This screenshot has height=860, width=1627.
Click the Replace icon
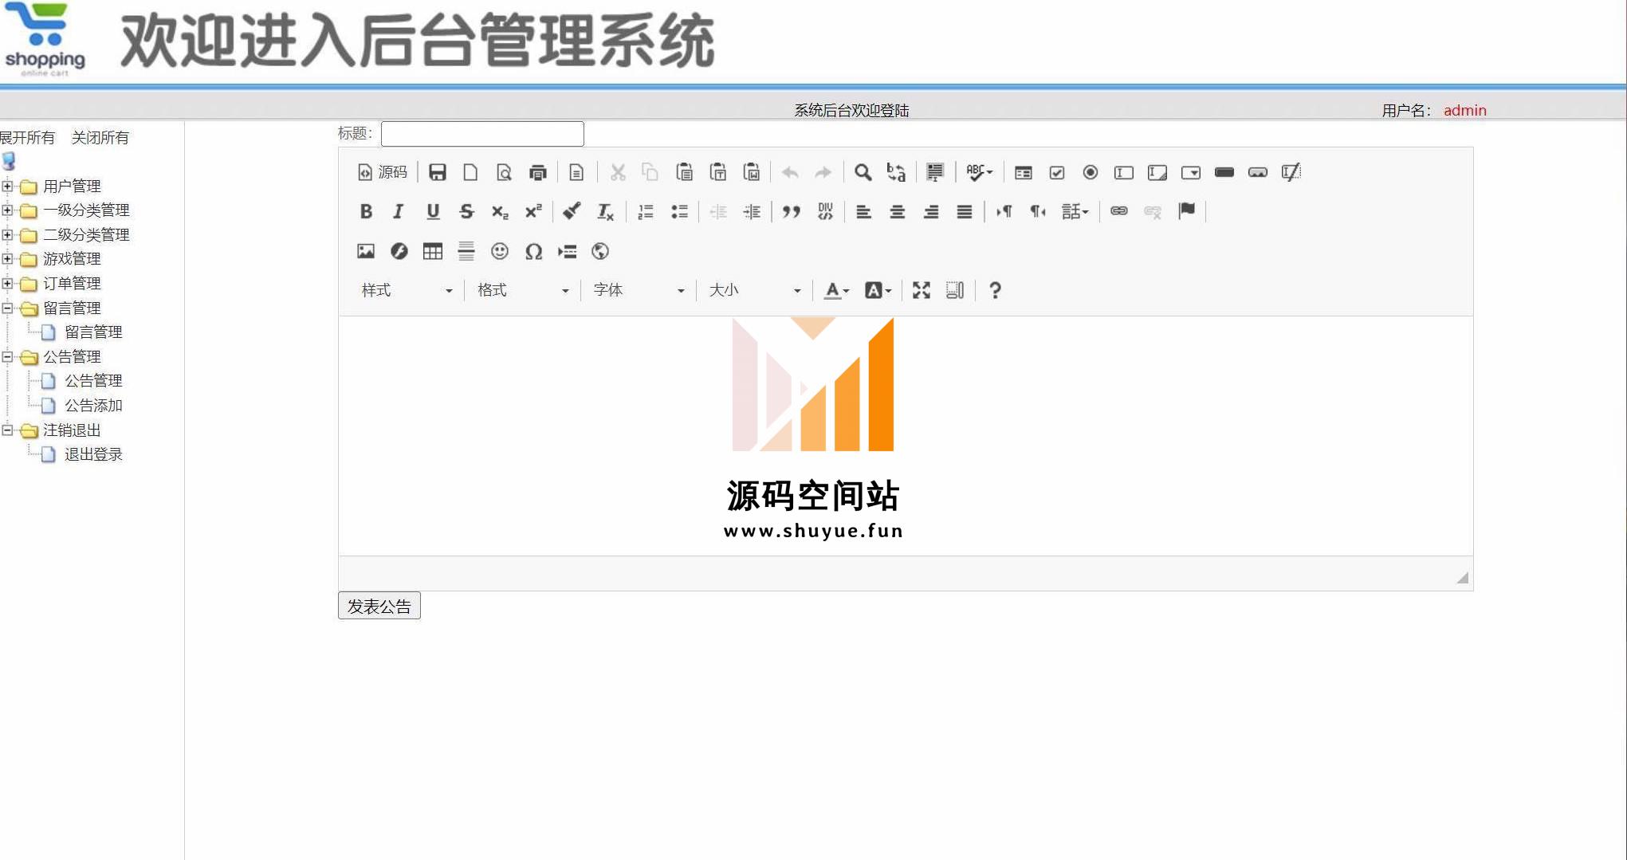pos(896,172)
